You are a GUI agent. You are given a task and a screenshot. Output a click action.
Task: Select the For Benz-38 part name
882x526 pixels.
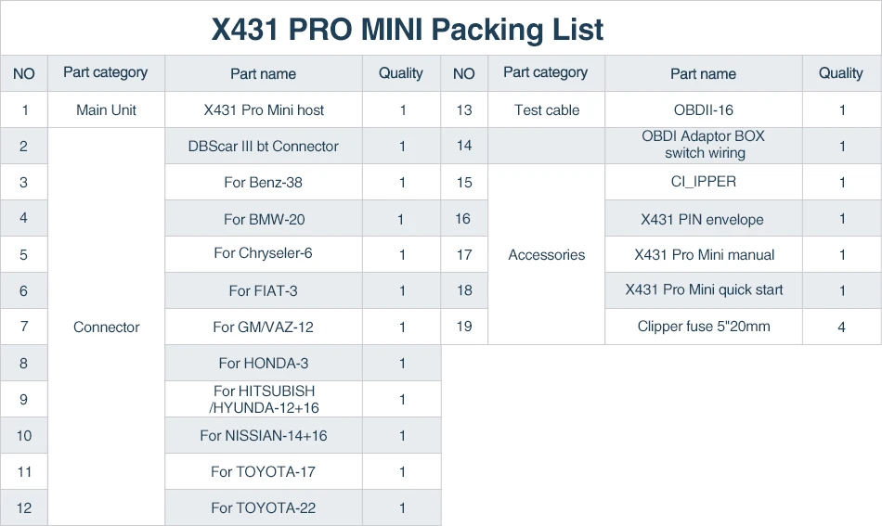click(264, 182)
